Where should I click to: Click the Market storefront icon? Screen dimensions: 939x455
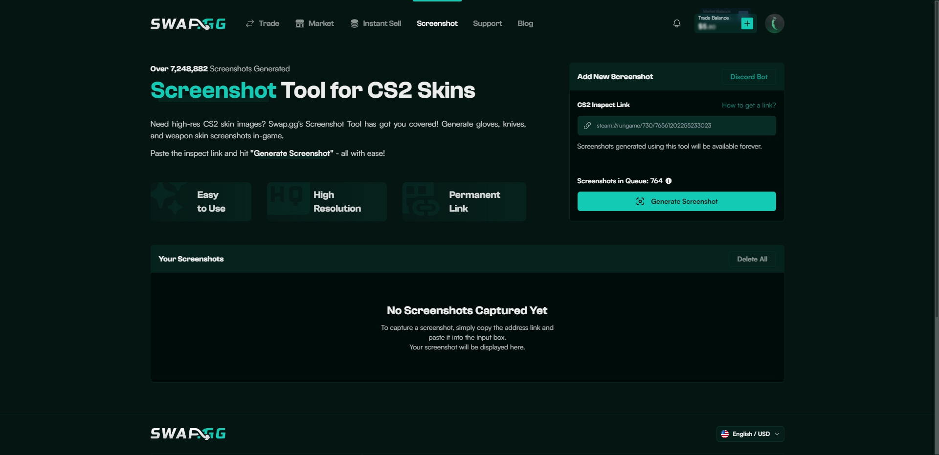click(x=300, y=23)
